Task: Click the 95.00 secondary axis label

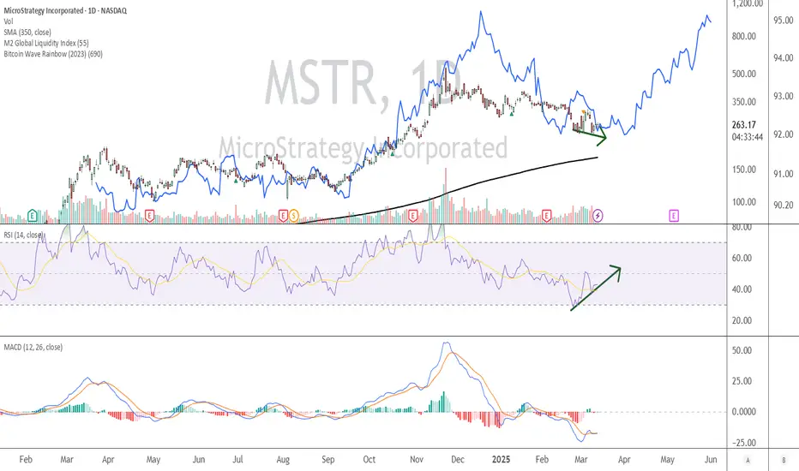Action: (784, 21)
